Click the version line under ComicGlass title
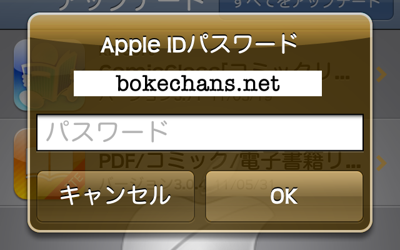400x250 pixels. (186, 97)
